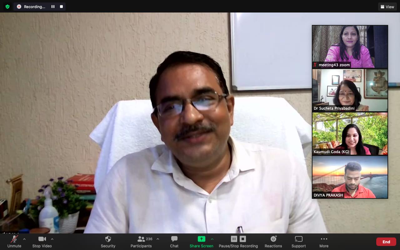This screenshot has width=400, height=250.
Task: Open the Chat panel
Action: pyautogui.click(x=174, y=242)
